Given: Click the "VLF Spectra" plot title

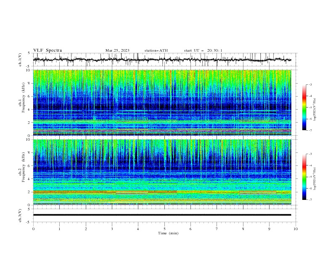Looking at the screenshot, I should point(48,50).
